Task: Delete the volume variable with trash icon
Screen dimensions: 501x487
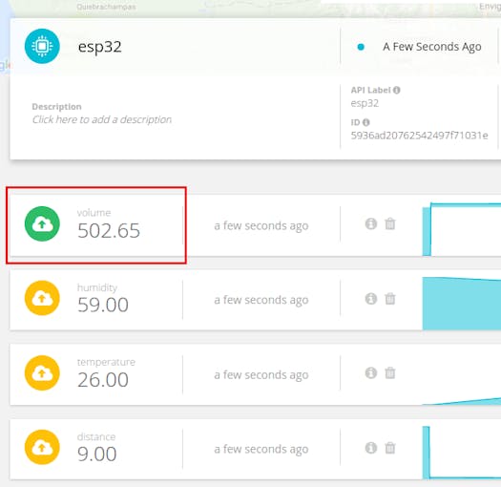Action: pos(390,223)
